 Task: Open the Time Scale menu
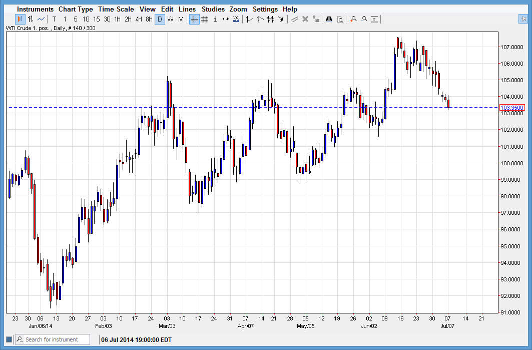tap(116, 9)
